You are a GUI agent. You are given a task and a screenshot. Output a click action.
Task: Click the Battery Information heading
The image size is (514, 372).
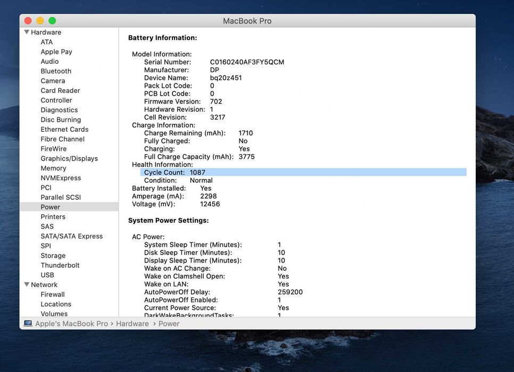pyautogui.click(x=163, y=38)
